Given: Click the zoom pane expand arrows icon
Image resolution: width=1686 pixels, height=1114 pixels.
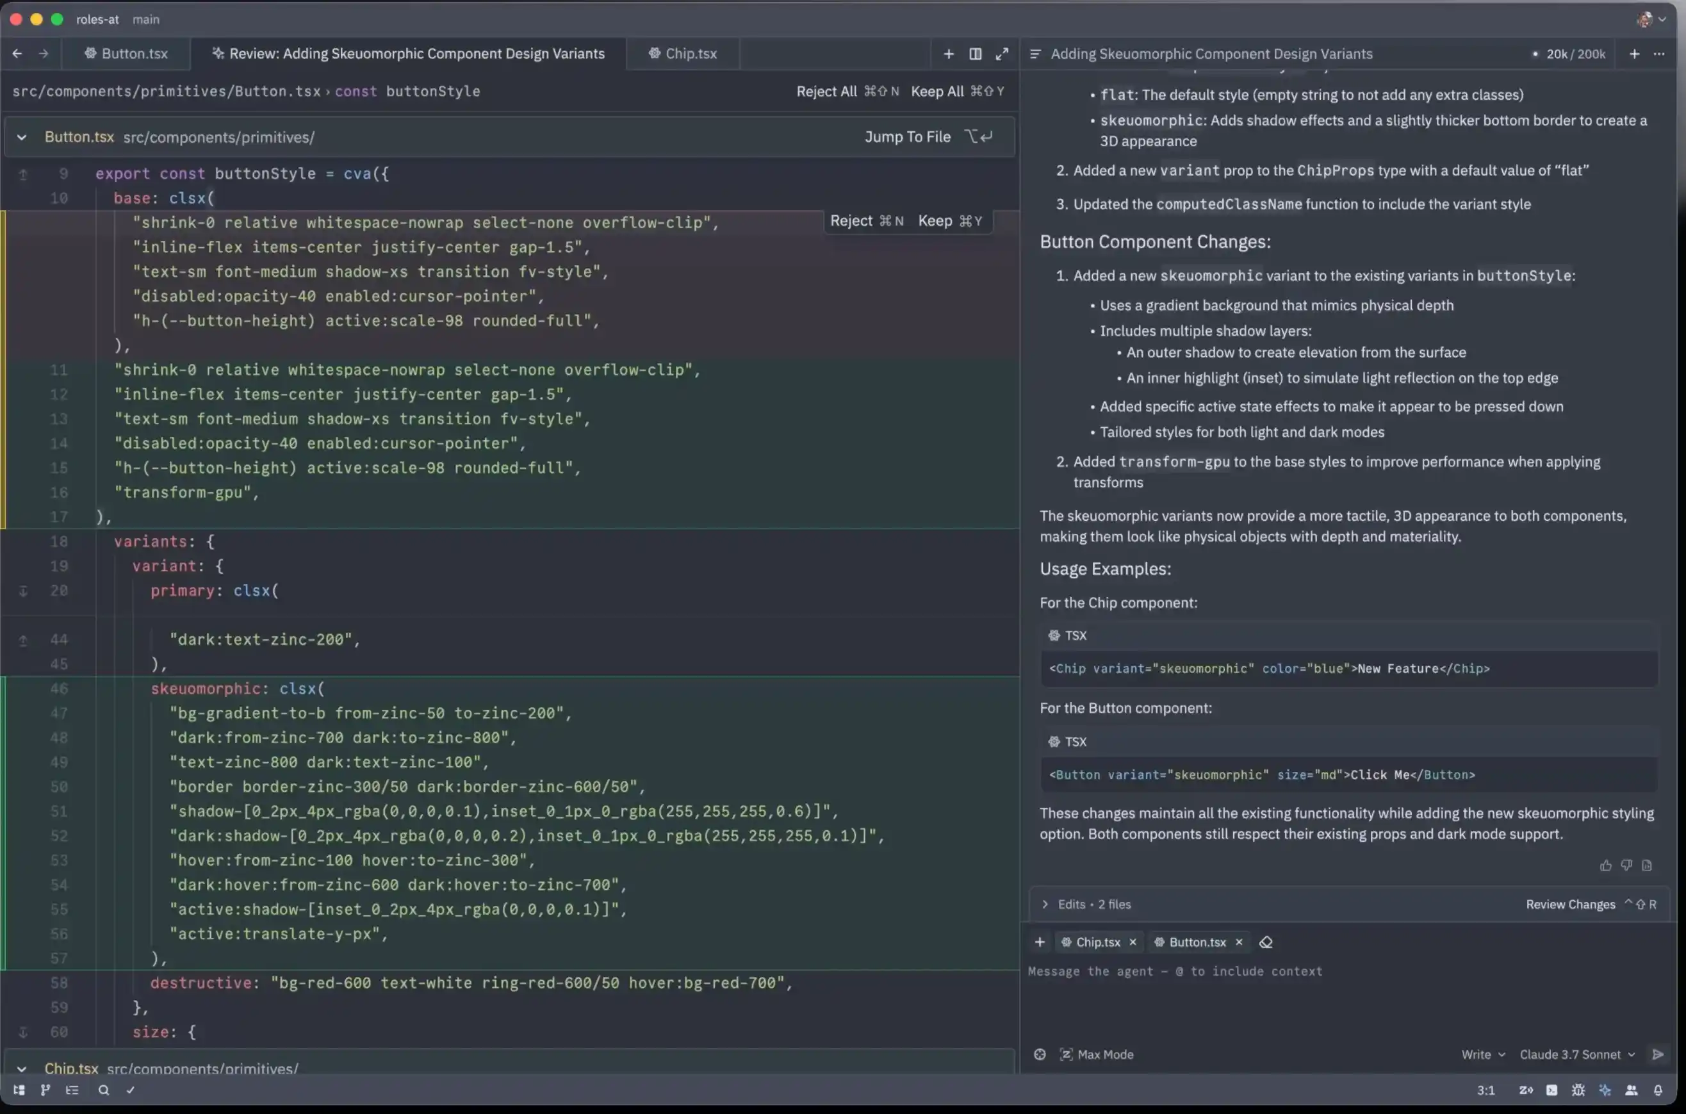Looking at the screenshot, I should (x=1002, y=54).
